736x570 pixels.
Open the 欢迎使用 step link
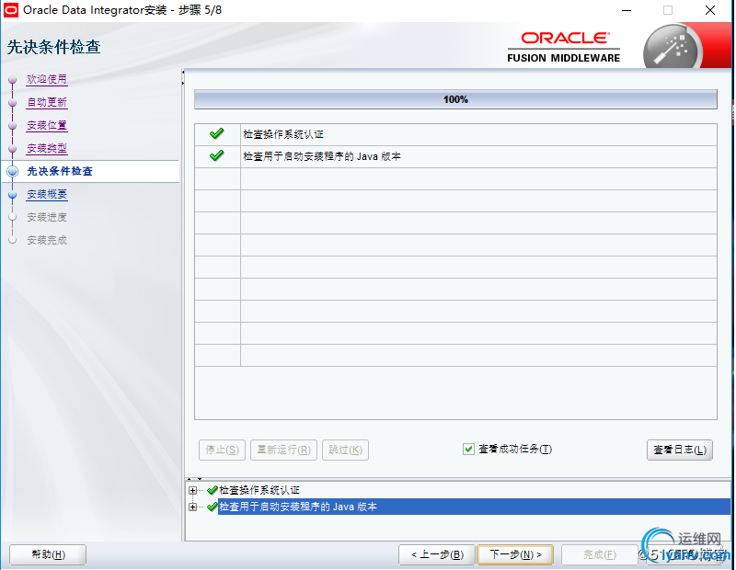click(x=47, y=79)
